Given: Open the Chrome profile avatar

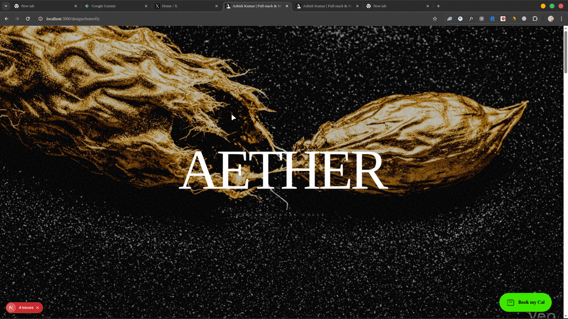Looking at the screenshot, I should tap(551, 19).
